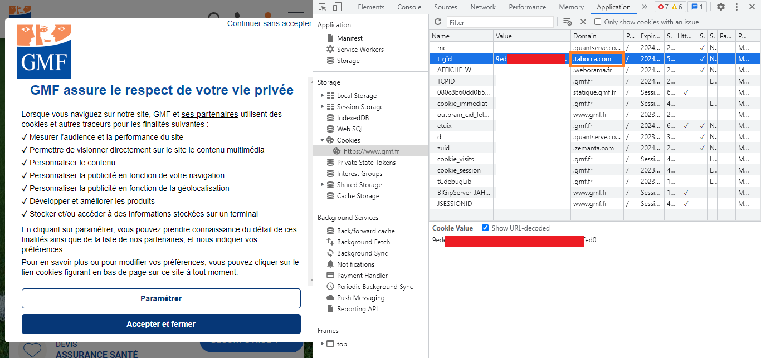
Task: Delete the selected cookie with the X icon
Action: (x=583, y=22)
